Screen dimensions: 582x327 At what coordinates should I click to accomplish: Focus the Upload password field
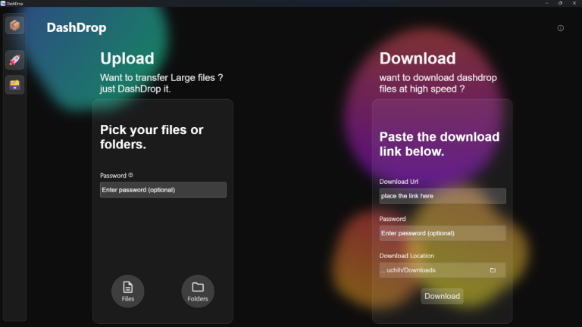(x=163, y=190)
